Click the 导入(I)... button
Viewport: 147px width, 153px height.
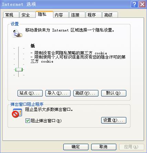click(x=58, y=93)
